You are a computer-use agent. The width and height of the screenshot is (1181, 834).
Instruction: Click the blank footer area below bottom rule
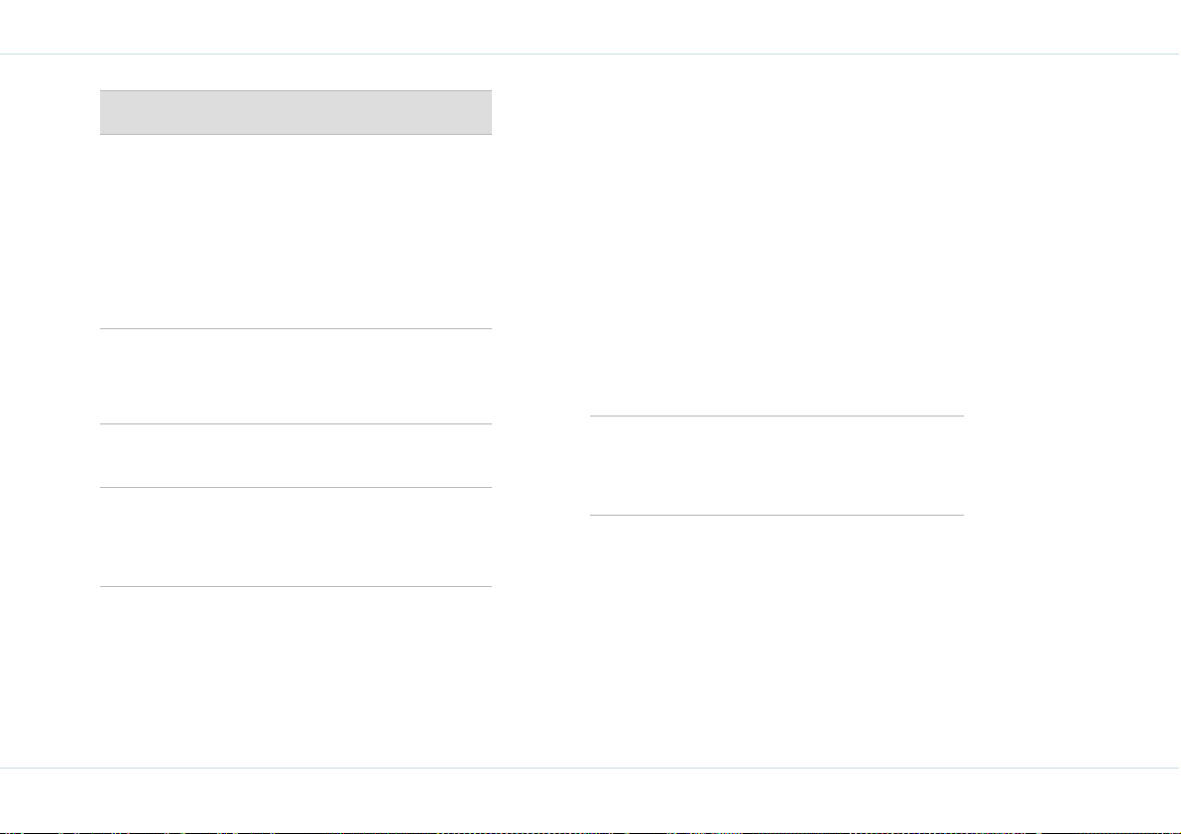(x=591, y=798)
